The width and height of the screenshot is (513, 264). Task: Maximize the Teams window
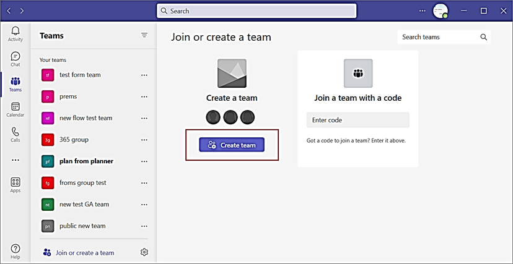click(x=483, y=11)
